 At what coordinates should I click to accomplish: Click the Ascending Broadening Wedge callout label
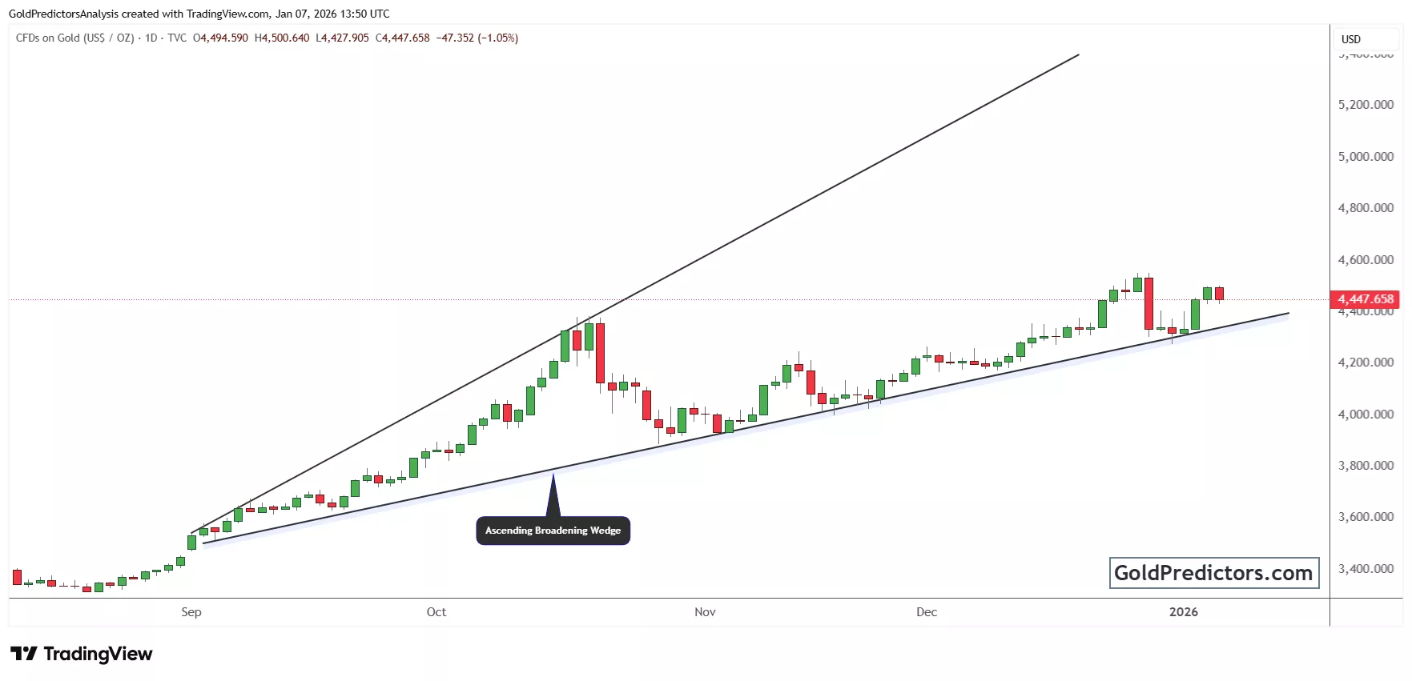point(553,531)
